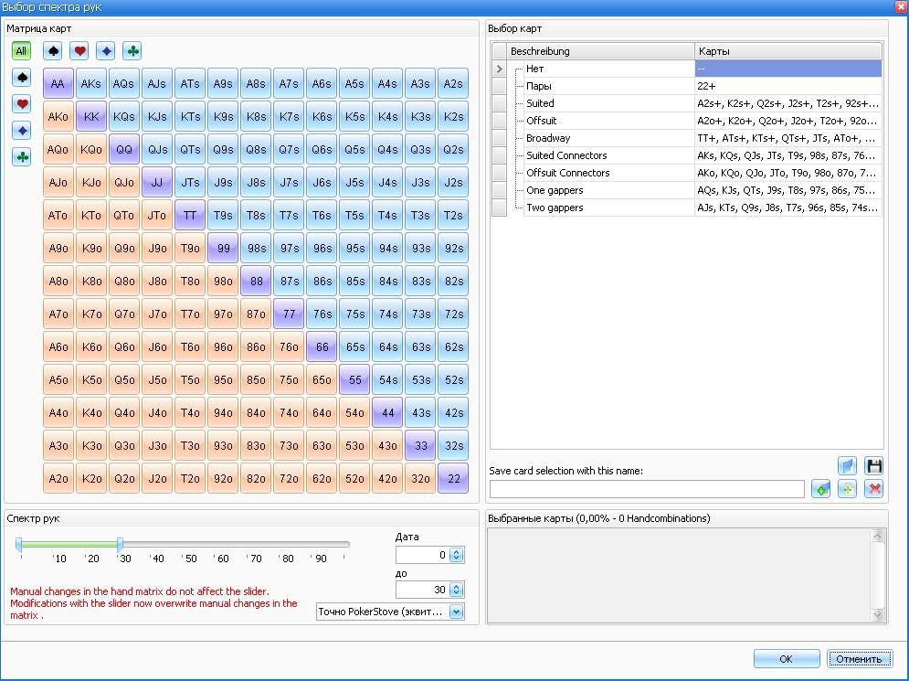Select the Пары preset row

tap(687, 86)
